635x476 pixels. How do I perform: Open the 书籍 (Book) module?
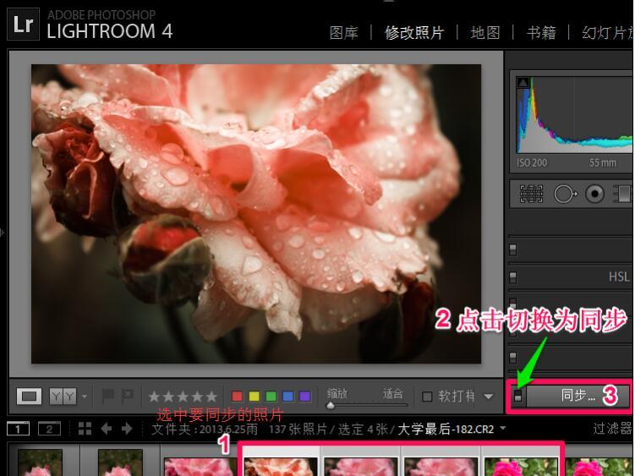click(541, 33)
